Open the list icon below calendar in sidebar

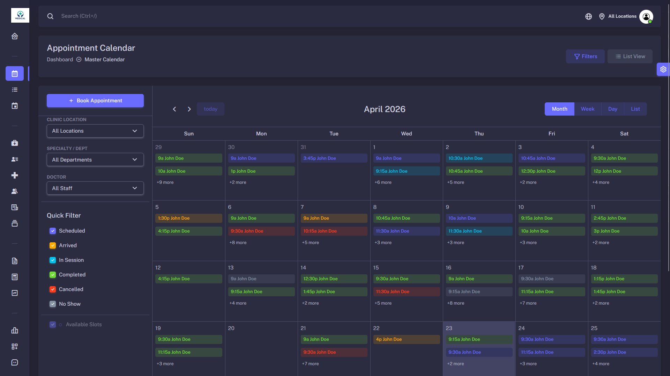[x=15, y=90]
